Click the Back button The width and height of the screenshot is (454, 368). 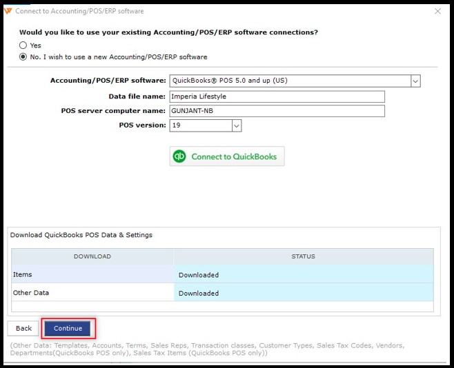pyautogui.click(x=23, y=329)
